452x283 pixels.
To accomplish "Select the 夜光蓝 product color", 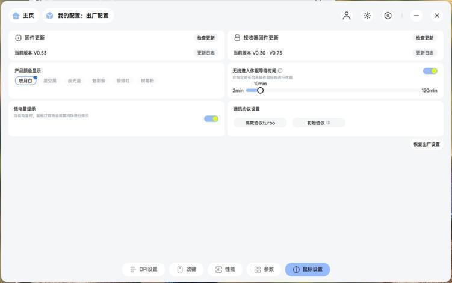I will pyautogui.click(x=75, y=81).
